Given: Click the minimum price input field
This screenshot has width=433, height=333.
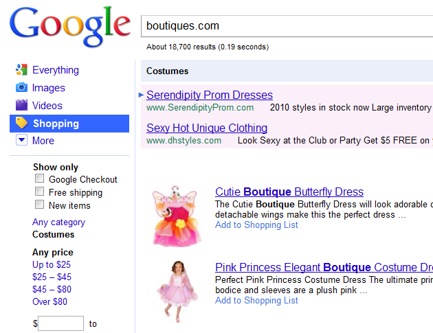Looking at the screenshot, I should tap(60, 324).
